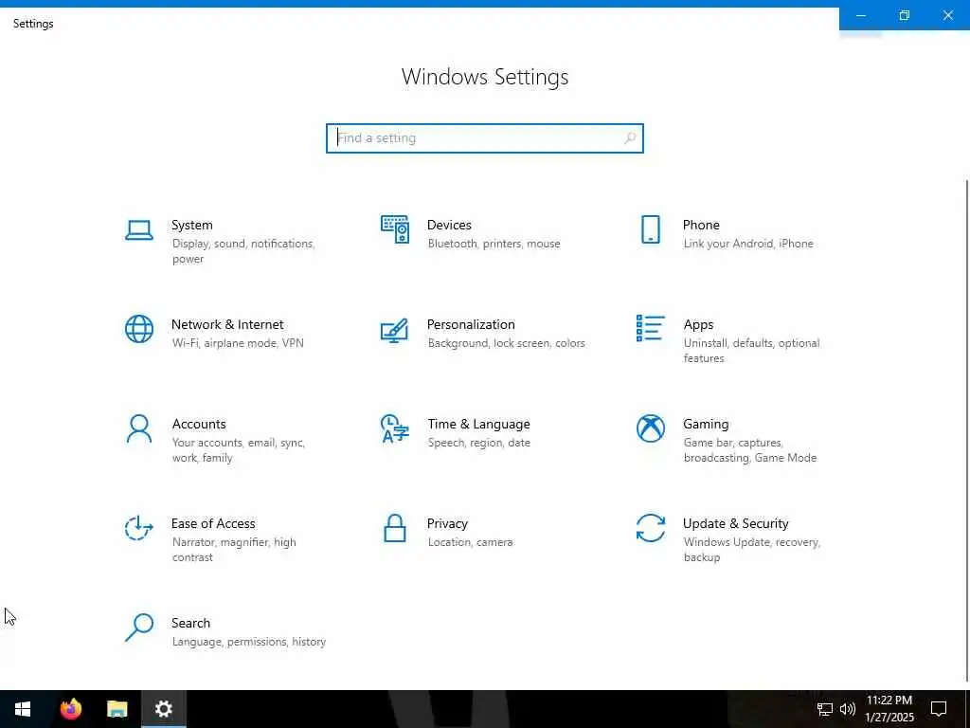Open the System laptop icon
The width and height of the screenshot is (970, 728).
point(138,229)
